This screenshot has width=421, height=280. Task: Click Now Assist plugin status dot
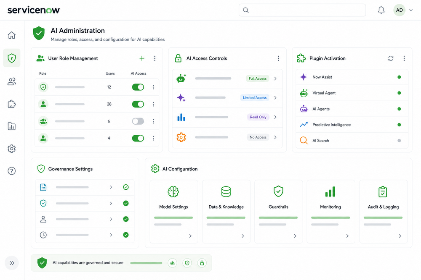click(x=399, y=77)
